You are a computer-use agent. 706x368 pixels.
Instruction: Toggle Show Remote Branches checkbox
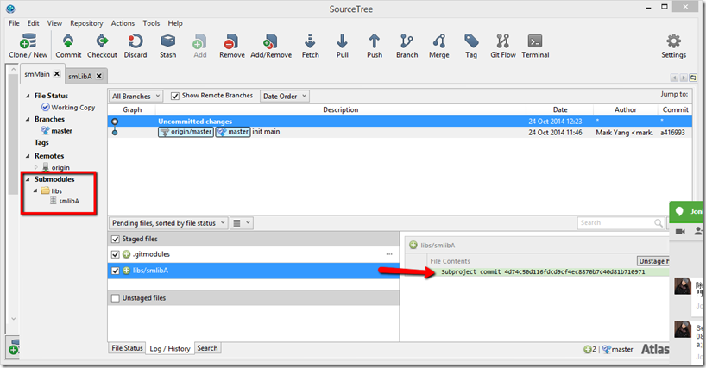coord(175,96)
